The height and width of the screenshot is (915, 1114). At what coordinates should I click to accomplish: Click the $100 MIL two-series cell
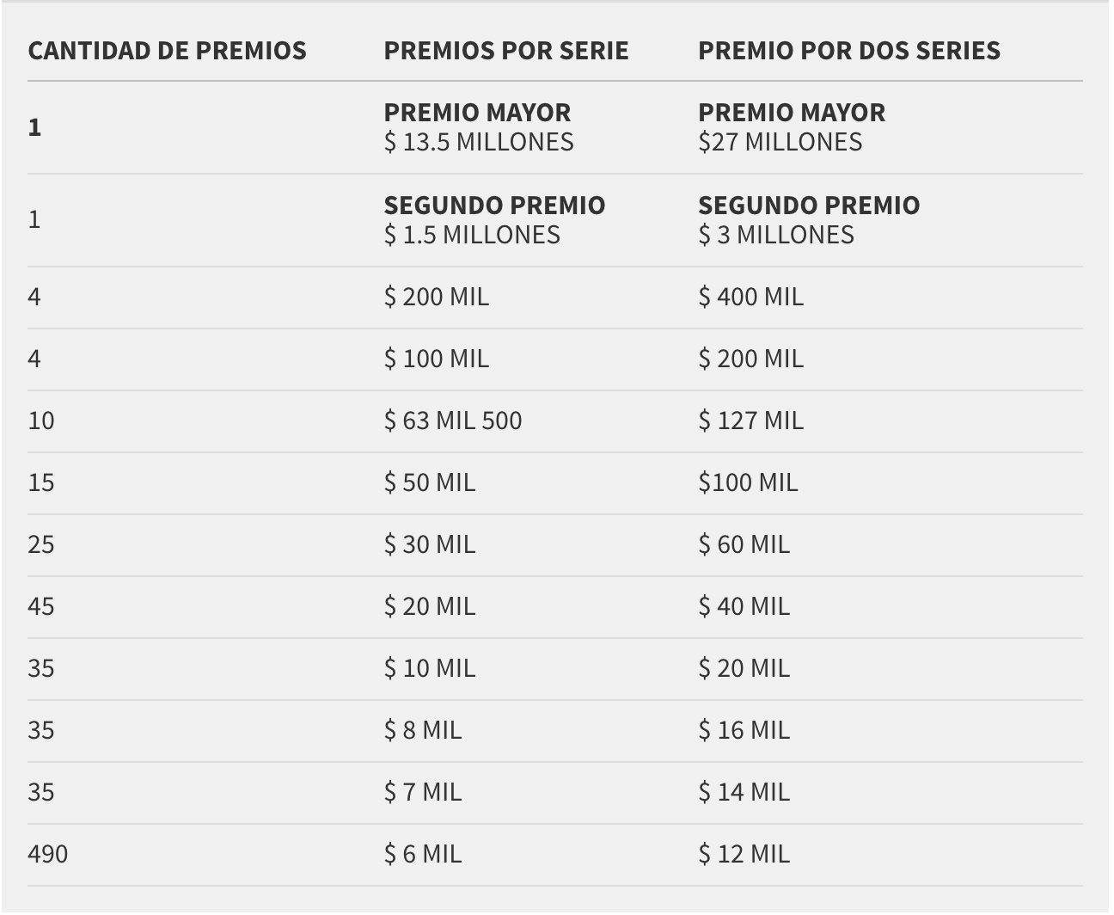tap(748, 482)
